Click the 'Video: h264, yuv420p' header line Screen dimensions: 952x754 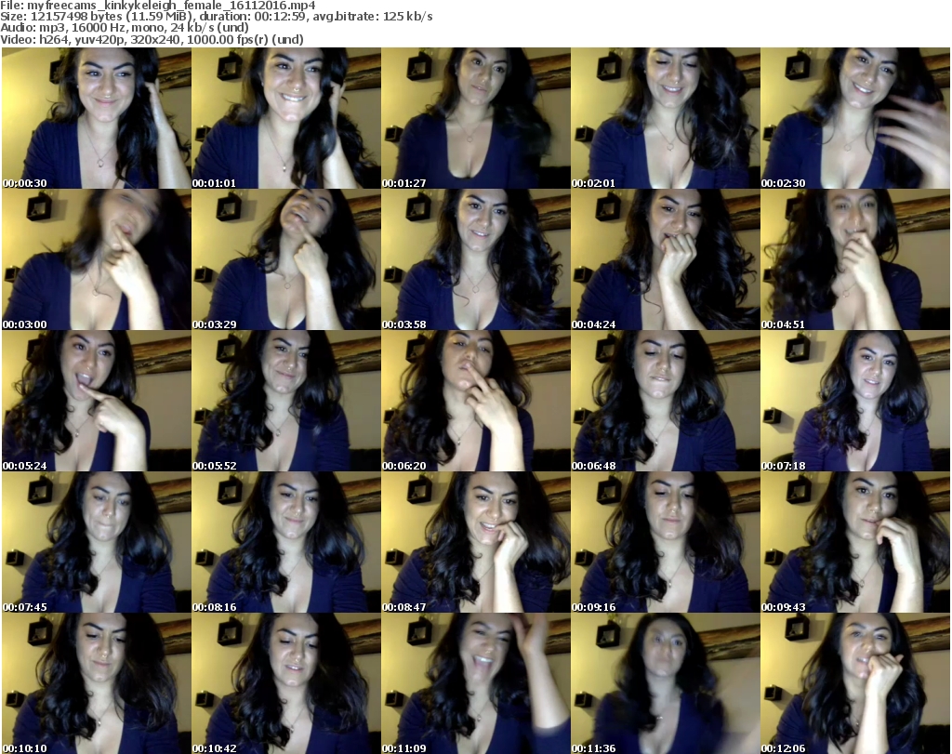(x=152, y=39)
